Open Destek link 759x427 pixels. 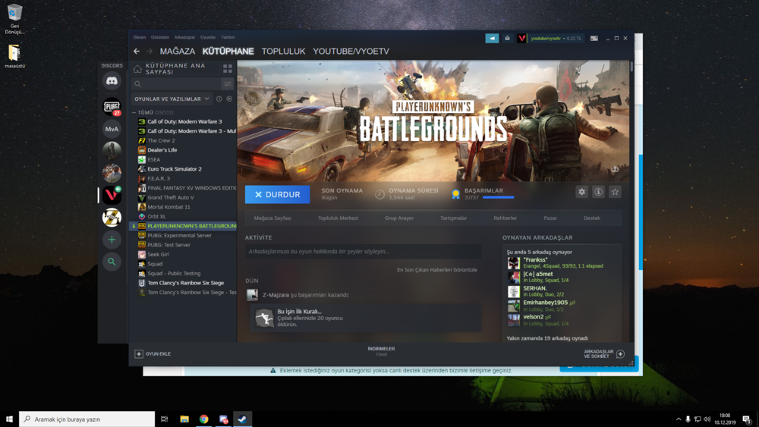click(591, 218)
